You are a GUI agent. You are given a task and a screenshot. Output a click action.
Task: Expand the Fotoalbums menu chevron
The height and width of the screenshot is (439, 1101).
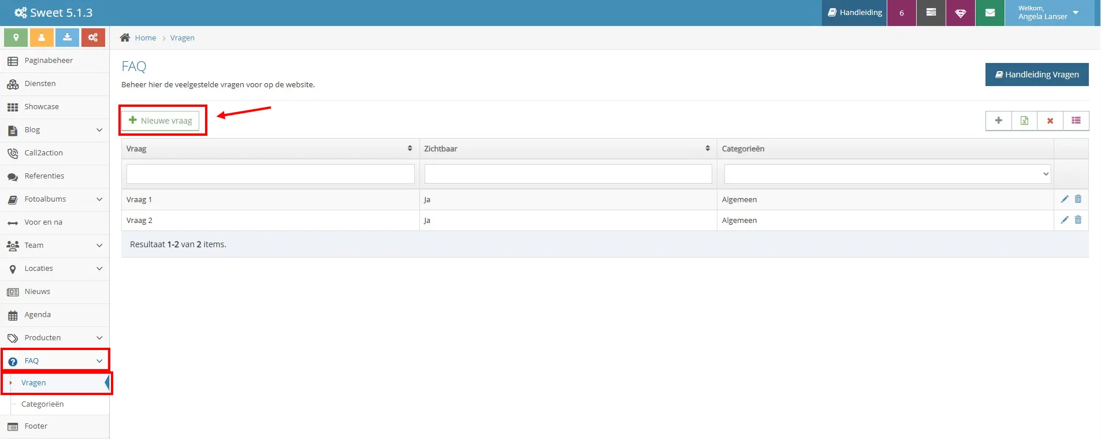(99, 199)
